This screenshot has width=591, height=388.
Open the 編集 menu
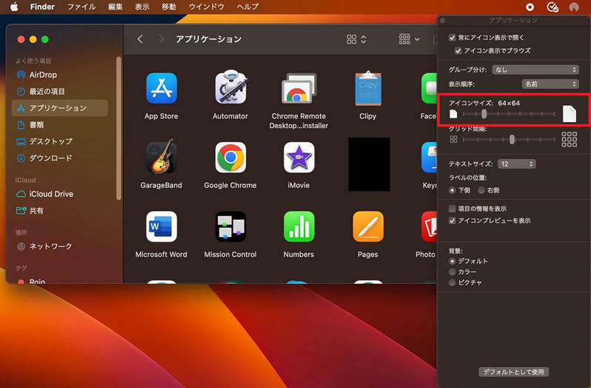tap(115, 7)
